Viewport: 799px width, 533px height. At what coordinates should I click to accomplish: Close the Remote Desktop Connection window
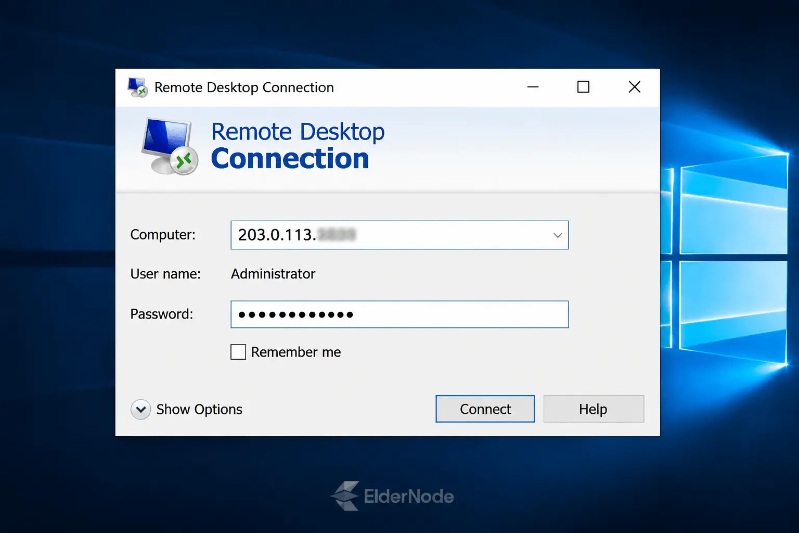click(634, 87)
